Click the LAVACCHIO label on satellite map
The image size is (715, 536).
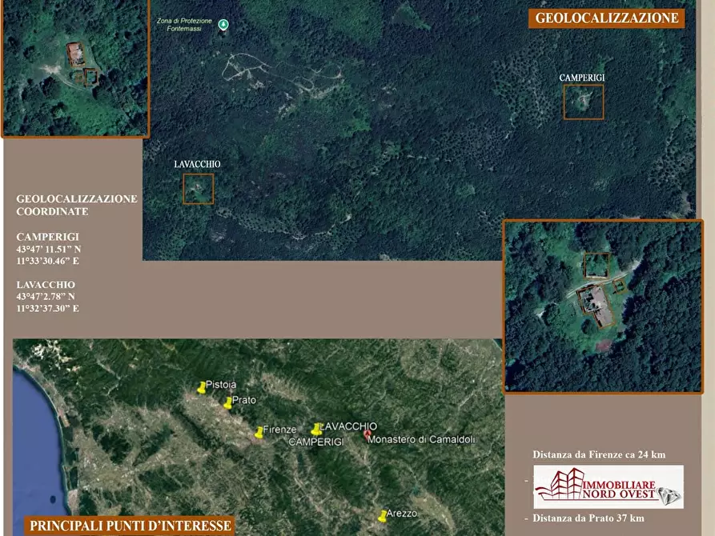click(x=197, y=164)
